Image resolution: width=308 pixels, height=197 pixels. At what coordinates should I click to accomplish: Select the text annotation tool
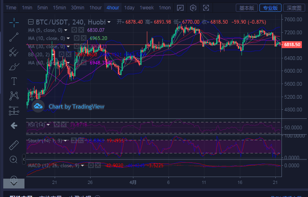click(14, 81)
